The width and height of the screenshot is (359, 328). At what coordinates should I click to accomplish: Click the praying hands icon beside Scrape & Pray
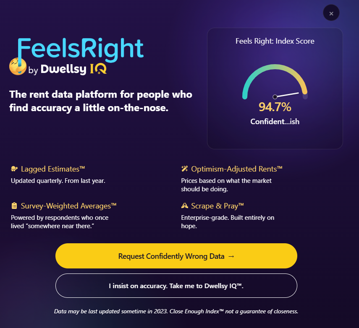pos(184,206)
